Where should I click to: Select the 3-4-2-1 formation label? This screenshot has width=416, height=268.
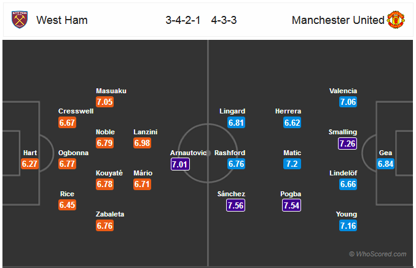tap(182, 20)
